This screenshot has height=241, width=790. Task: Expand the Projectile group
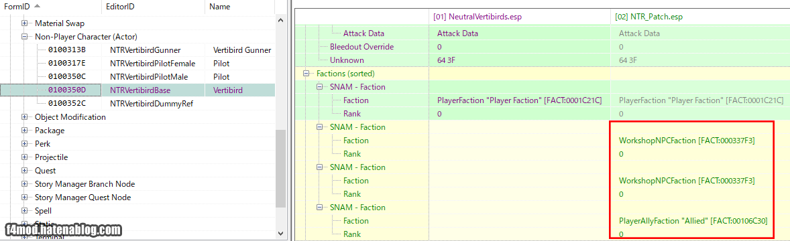click(24, 157)
